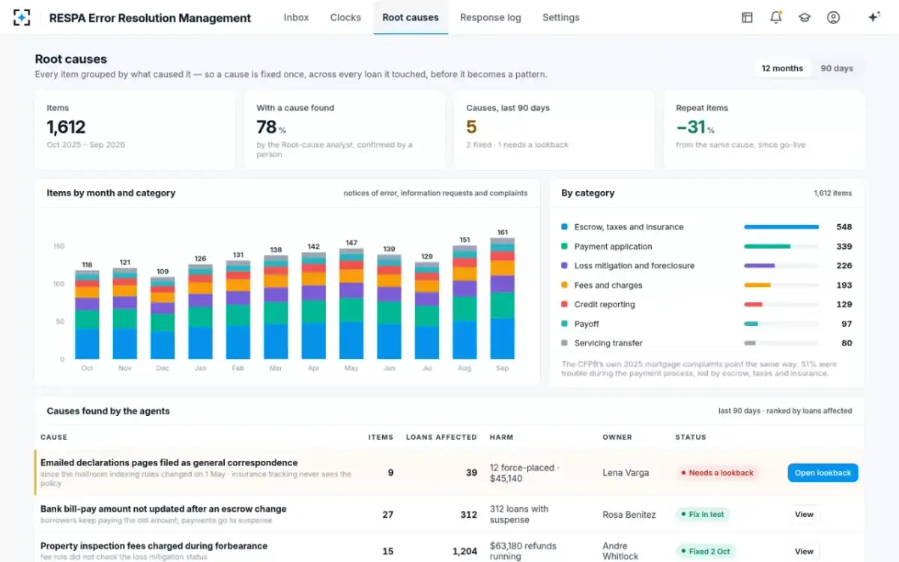The height and width of the screenshot is (562, 899).
Task: Click the Sep bar in the chart
Action: tap(502, 298)
